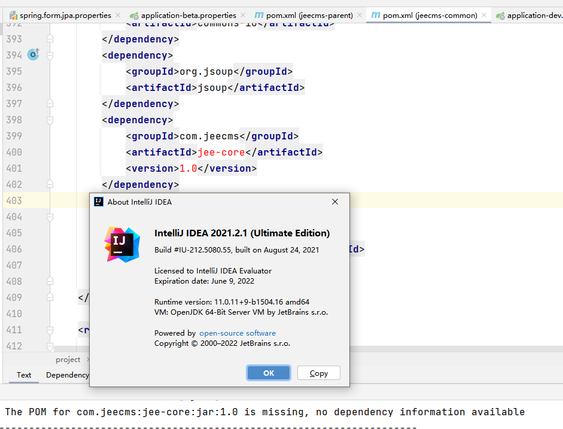
Task: Click OK in the About dialog
Action: [x=269, y=373]
